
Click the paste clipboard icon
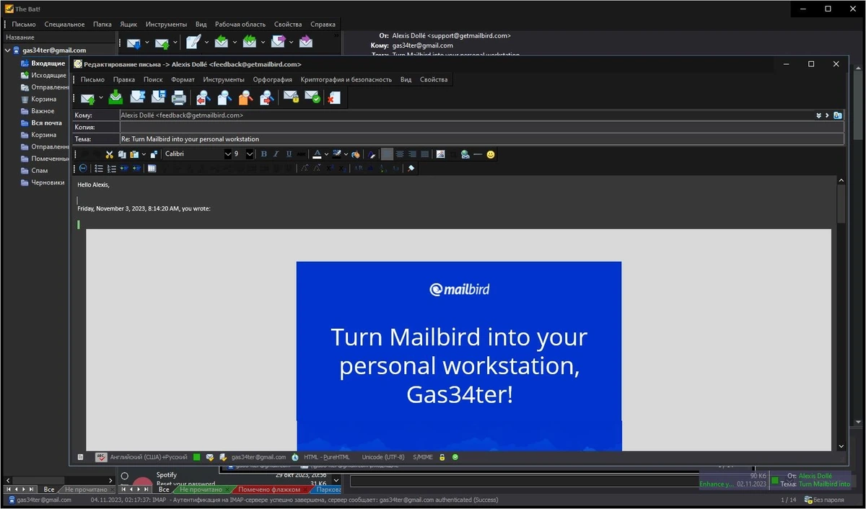pyautogui.click(x=134, y=154)
